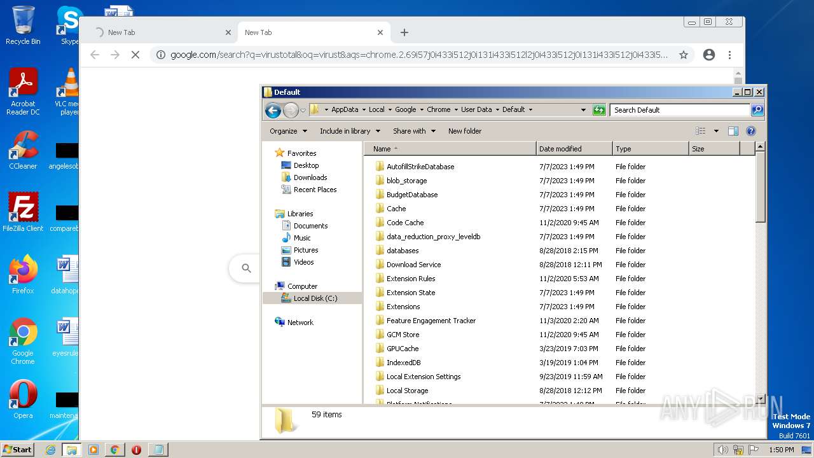Click the file list vertical scrollbar

(760, 274)
